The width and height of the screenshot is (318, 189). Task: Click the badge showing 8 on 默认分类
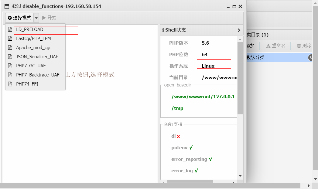pyautogui.click(x=310, y=57)
